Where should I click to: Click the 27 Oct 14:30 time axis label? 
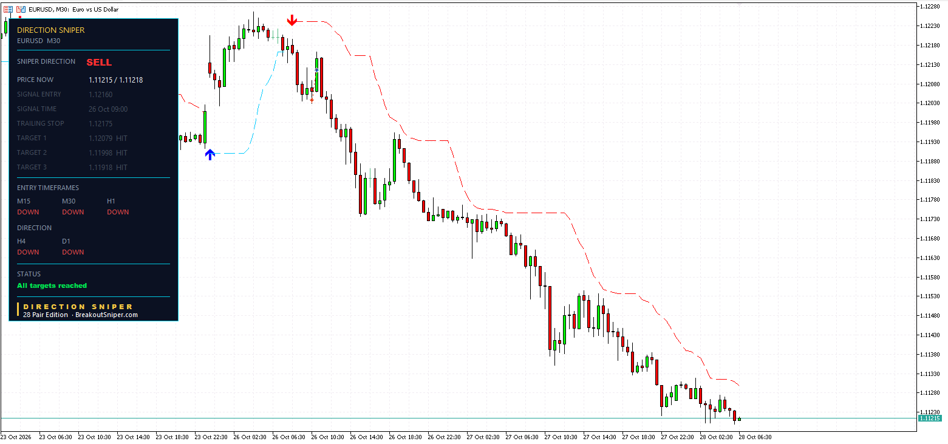pyautogui.click(x=598, y=437)
